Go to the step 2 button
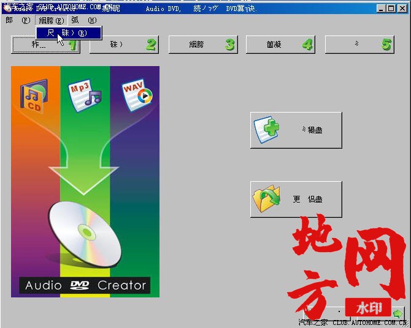 pyautogui.click(x=124, y=45)
